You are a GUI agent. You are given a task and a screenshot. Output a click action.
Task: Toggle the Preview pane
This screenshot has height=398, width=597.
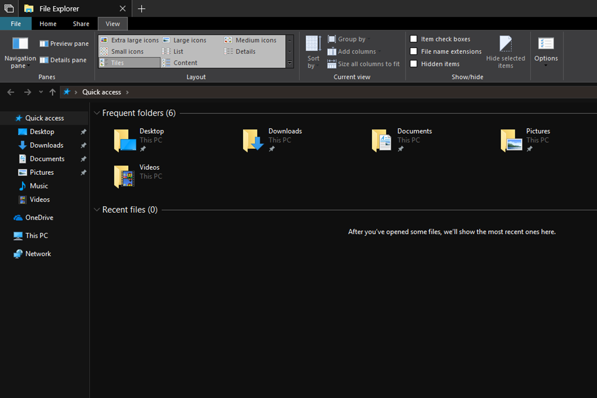coord(64,43)
